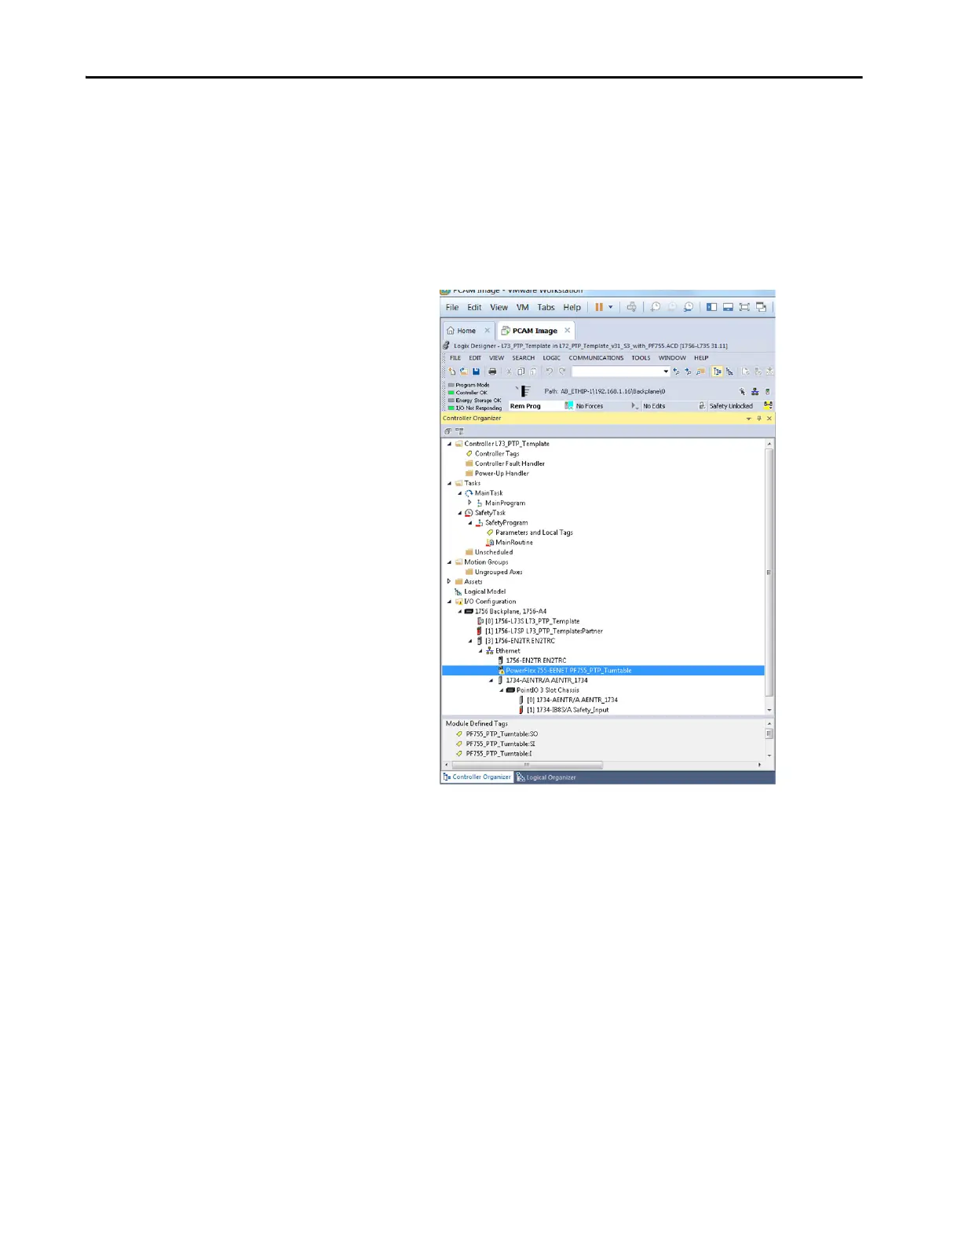The width and height of the screenshot is (961, 1244).
Task: Close the PCAM Image tab
Action: coord(568,331)
